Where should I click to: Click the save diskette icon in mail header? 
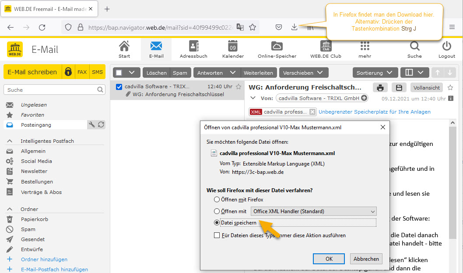tap(399, 87)
